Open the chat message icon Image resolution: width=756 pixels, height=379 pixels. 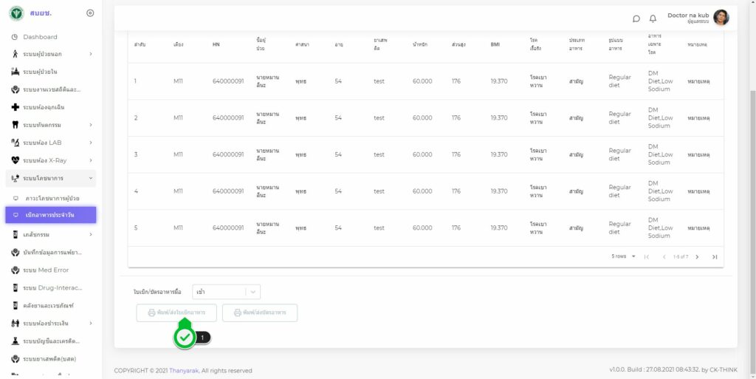point(636,18)
